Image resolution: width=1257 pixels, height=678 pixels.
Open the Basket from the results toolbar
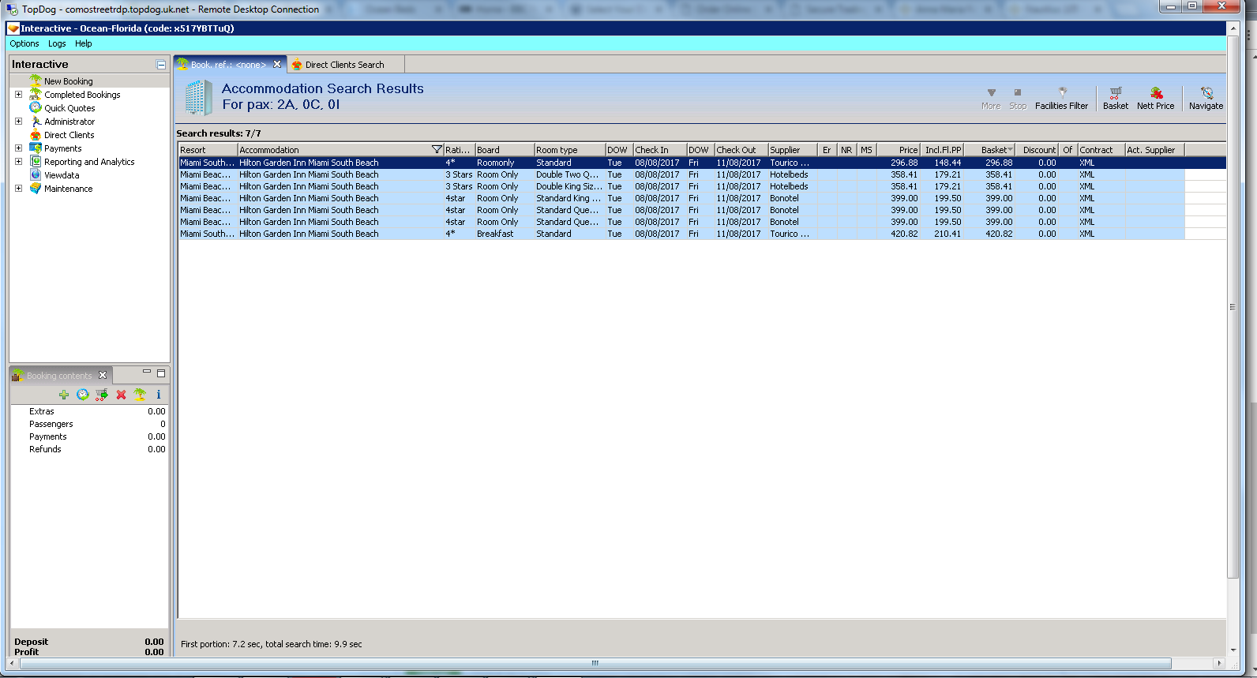click(x=1116, y=98)
